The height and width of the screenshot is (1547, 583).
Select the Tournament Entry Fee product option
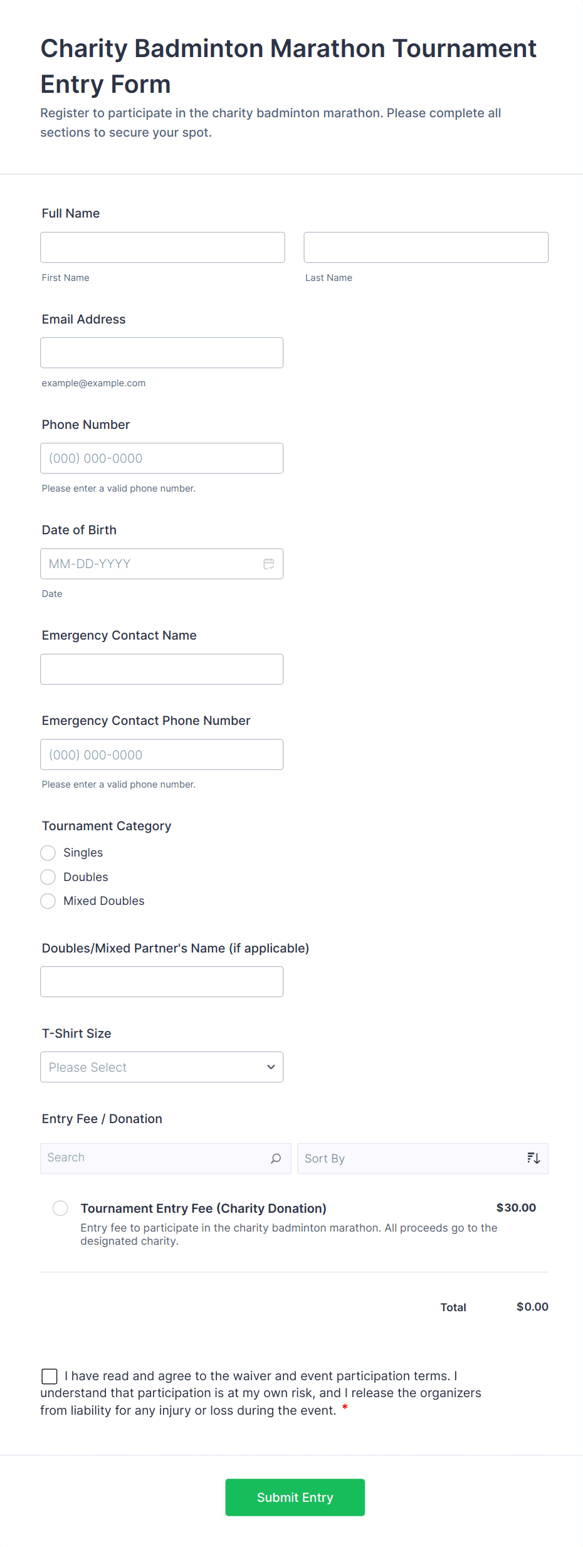click(x=61, y=1208)
